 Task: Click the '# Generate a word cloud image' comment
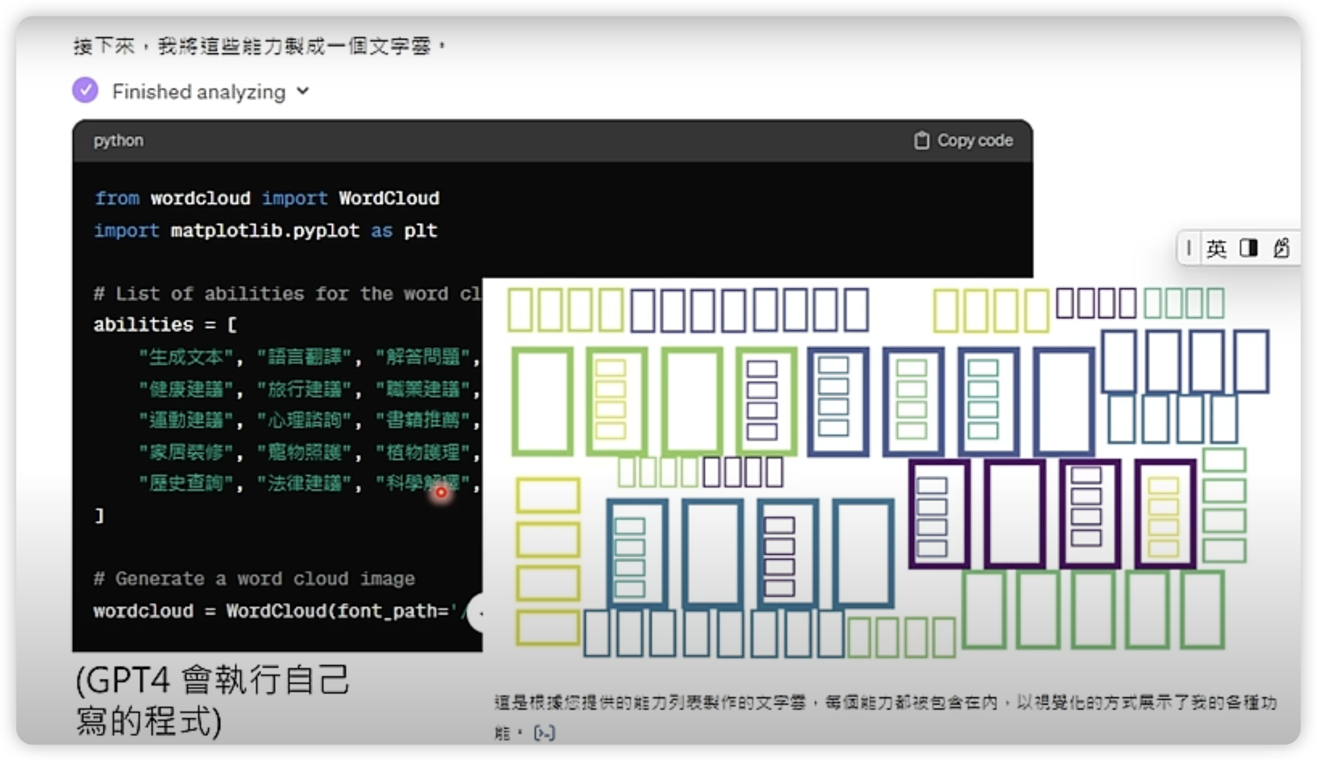[x=254, y=579]
